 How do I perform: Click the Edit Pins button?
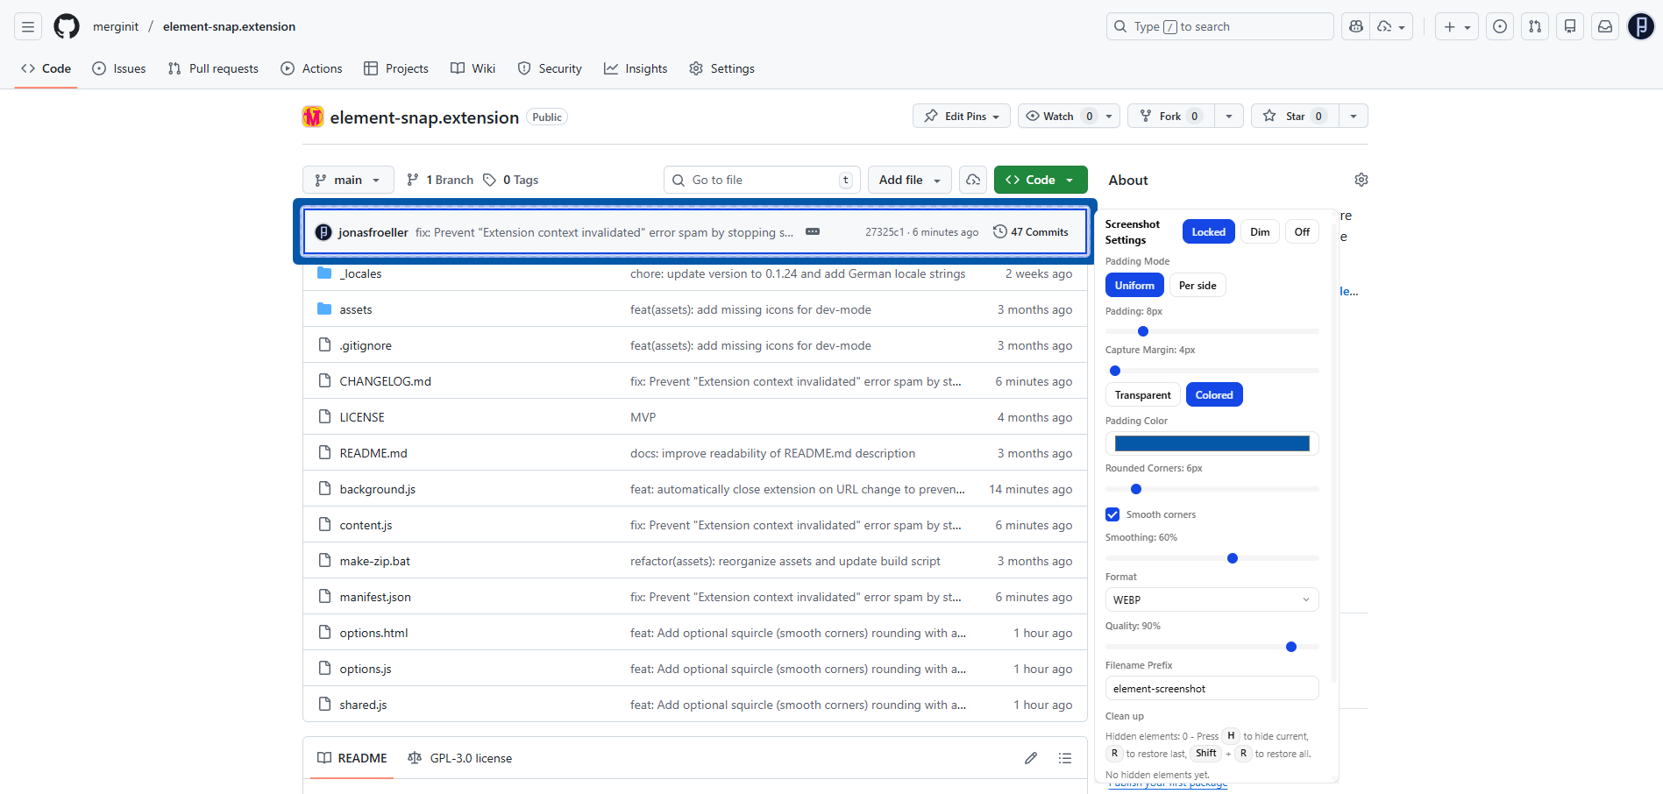(x=961, y=116)
